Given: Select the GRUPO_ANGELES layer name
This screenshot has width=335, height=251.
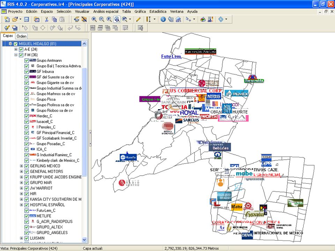Looking at the screenshot, I should [52, 233].
